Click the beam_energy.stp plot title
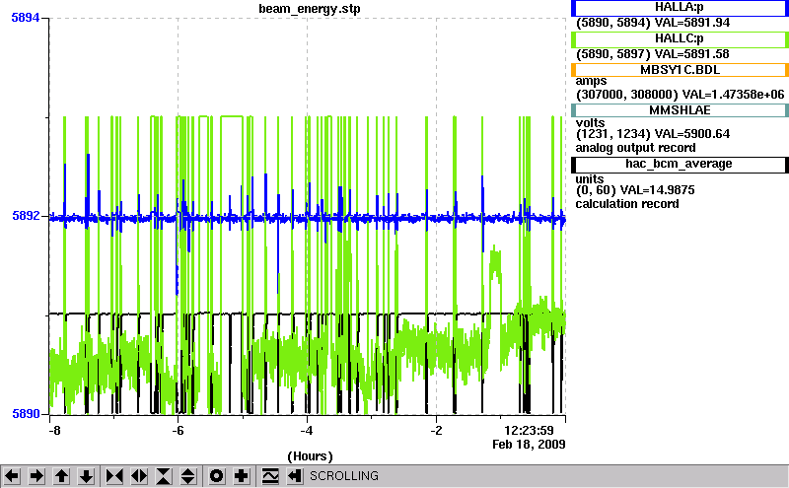789x488 pixels. click(x=309, y=9)
